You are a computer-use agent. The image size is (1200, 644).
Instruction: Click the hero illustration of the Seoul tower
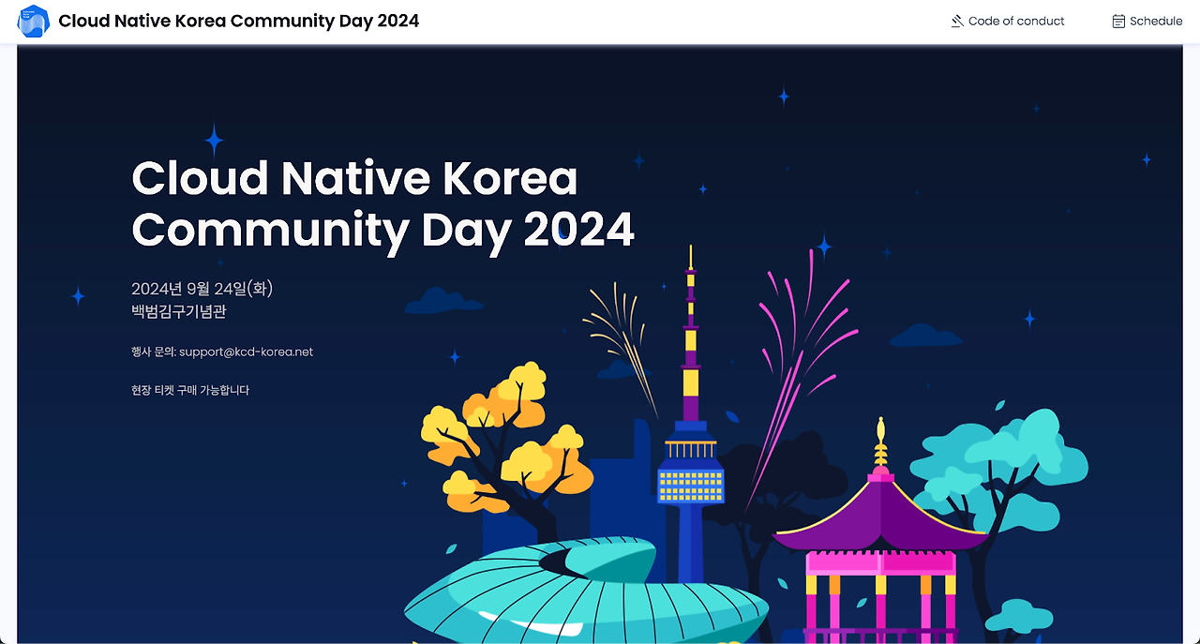(691, 412)
